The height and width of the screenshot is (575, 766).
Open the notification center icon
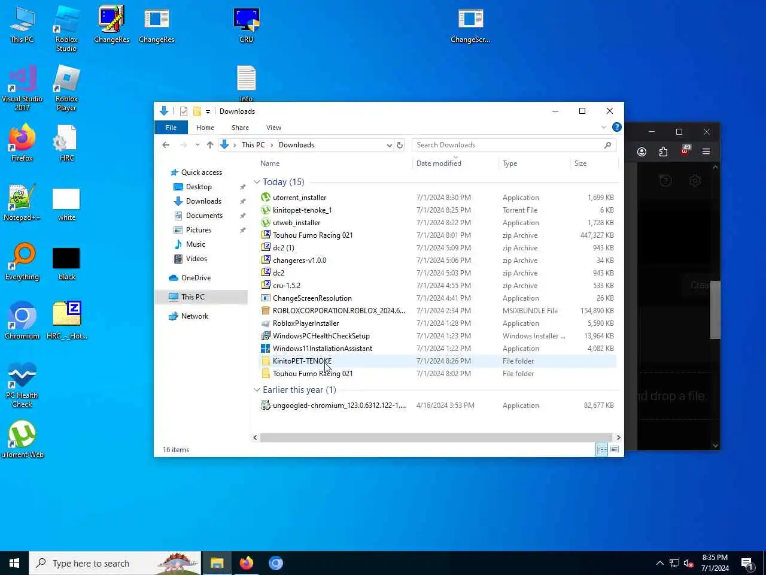747,563
